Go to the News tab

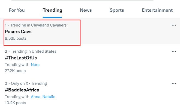86,10
